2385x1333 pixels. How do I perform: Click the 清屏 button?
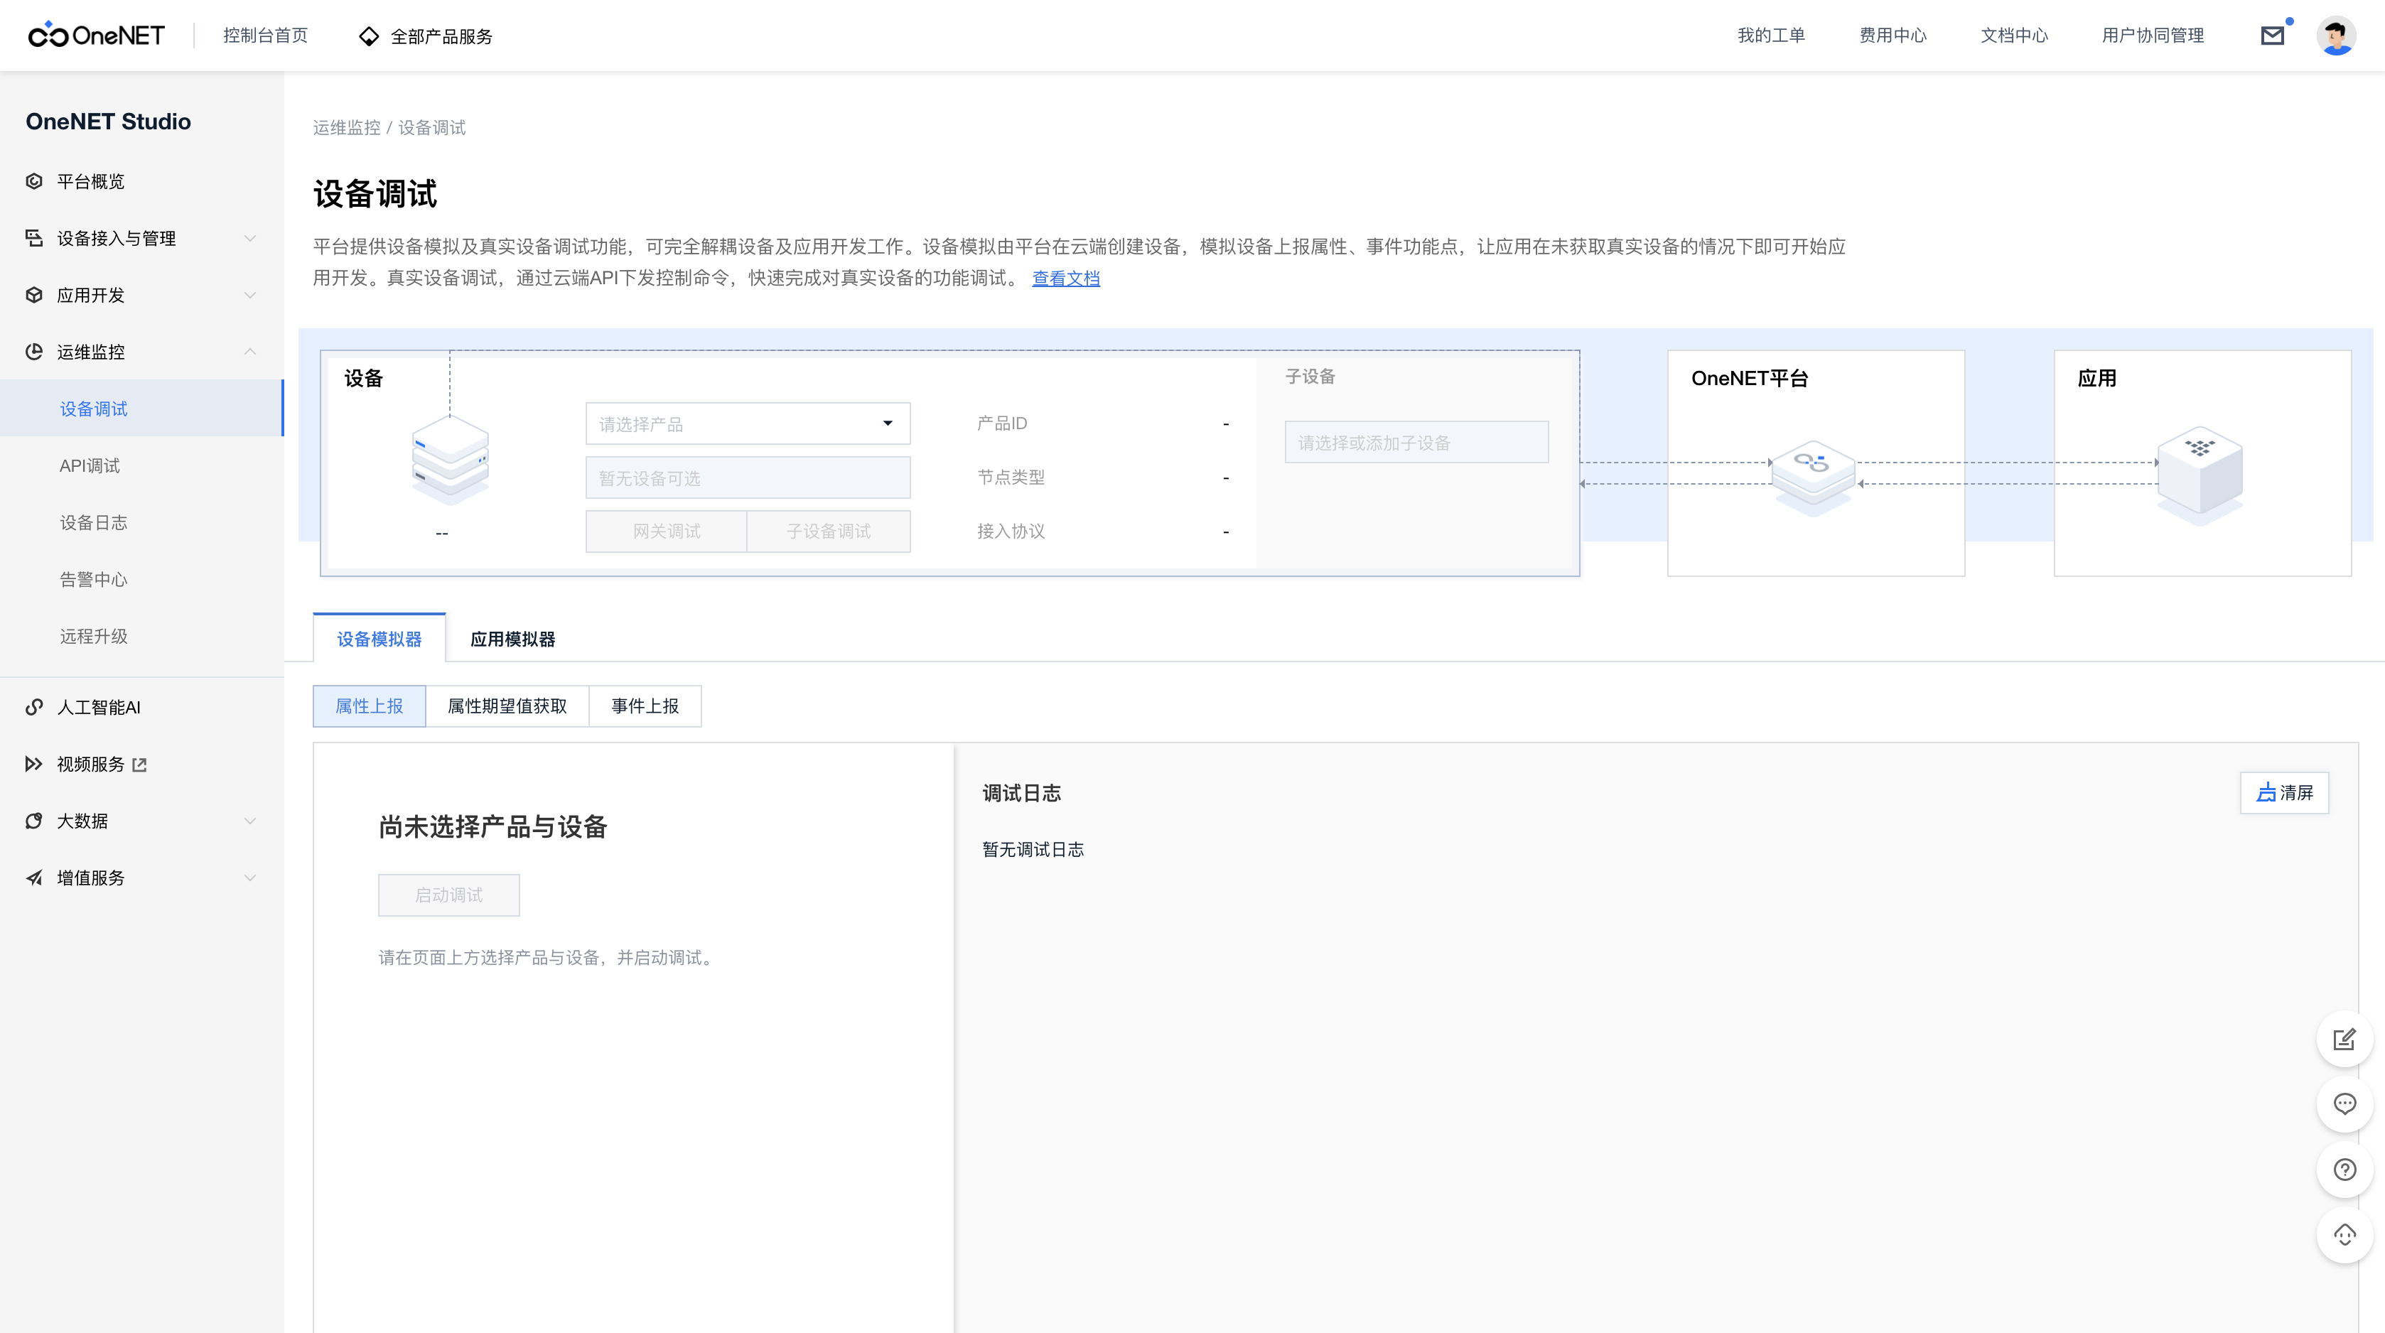point(2284,792)
